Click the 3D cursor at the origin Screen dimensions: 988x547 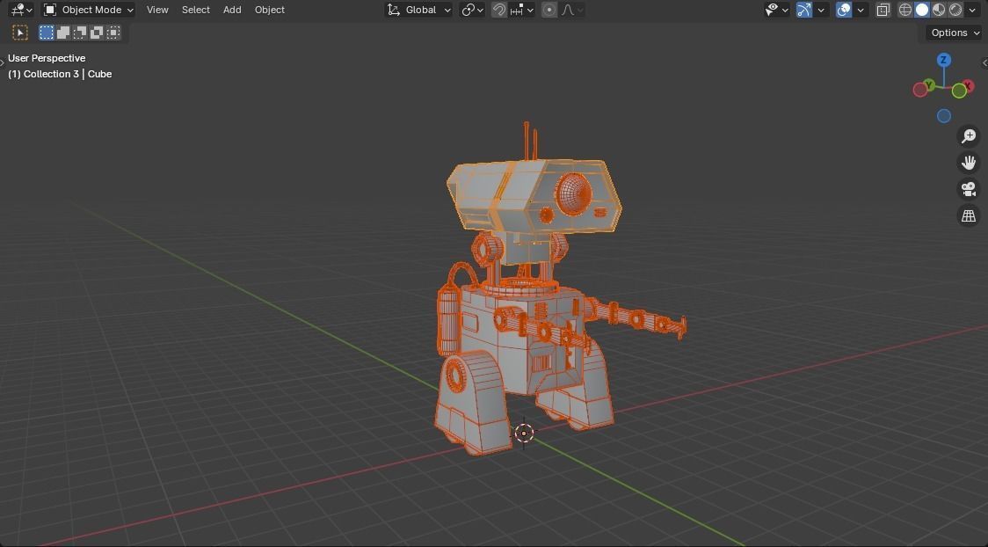524,433
